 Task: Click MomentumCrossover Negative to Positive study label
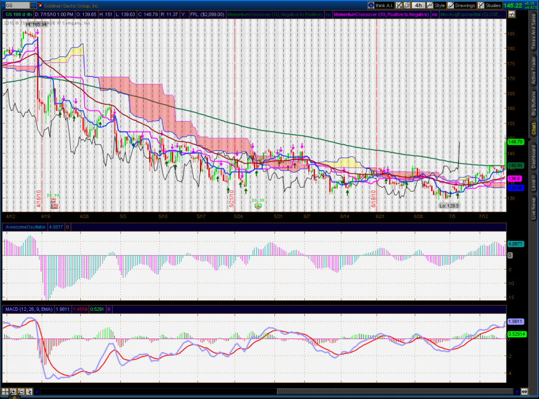point(275,14)
